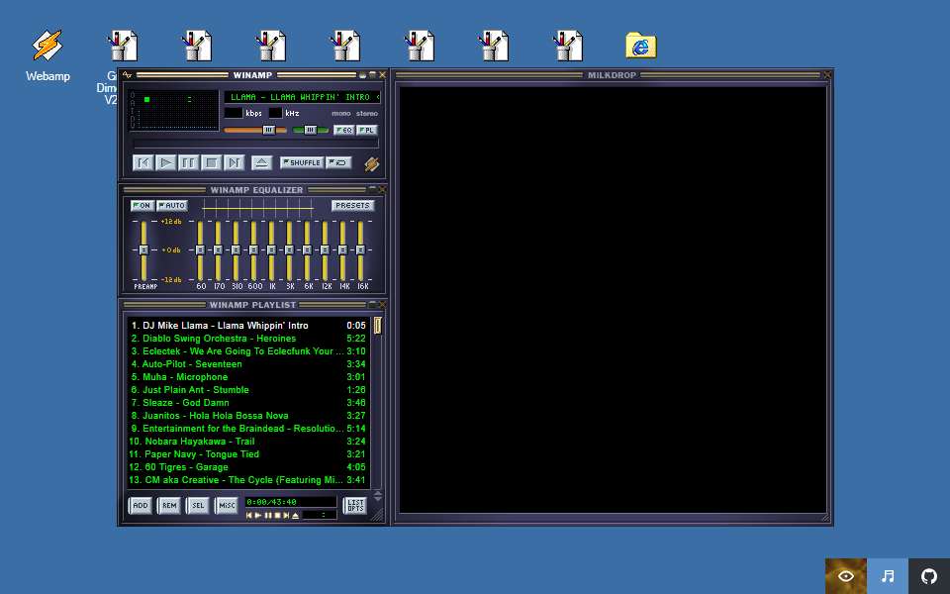Set all bands via +12 db label
This screenshot has width=950, height=594.
coord(171,221)
